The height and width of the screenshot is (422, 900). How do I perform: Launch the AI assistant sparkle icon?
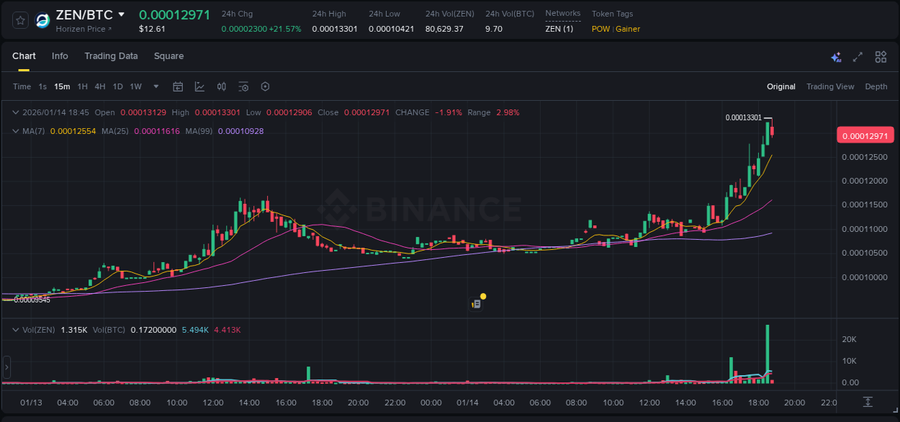click(x=836, y=56)
